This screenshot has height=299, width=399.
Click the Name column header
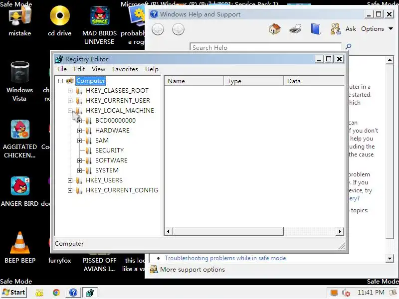pos(194,81)
